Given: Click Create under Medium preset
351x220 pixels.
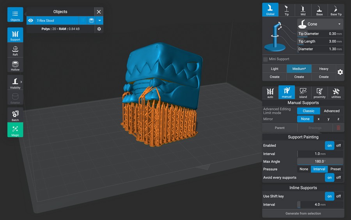Looking at the screenshot, I should coord(299,77).
